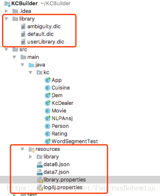Select the java folder label
The height and width of the screenshot is (196, 160).
pos(40,65)
